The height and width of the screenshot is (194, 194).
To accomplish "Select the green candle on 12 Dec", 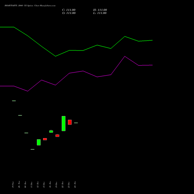I will pyautogui.click(x=39, y=142).
